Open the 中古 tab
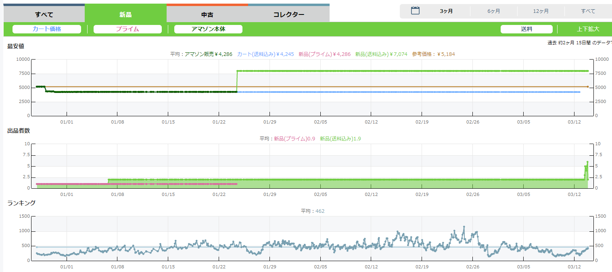Screen dimensions: 612x272 (207, 14)
